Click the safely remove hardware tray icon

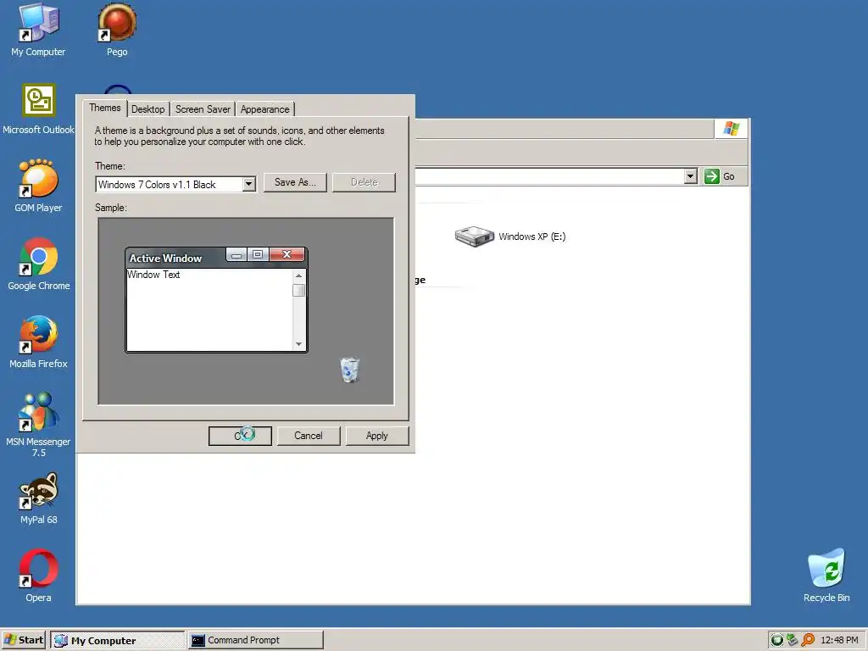click(793, 640)
